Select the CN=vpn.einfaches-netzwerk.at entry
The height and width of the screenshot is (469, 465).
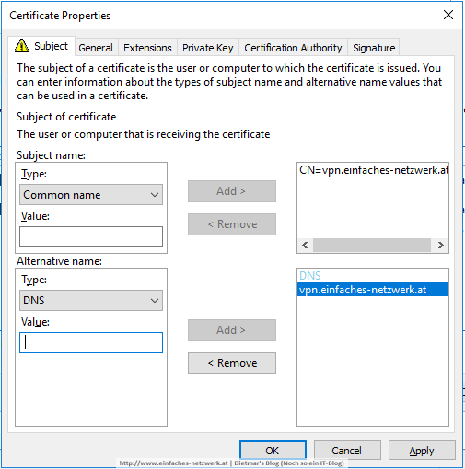(374, 170)
